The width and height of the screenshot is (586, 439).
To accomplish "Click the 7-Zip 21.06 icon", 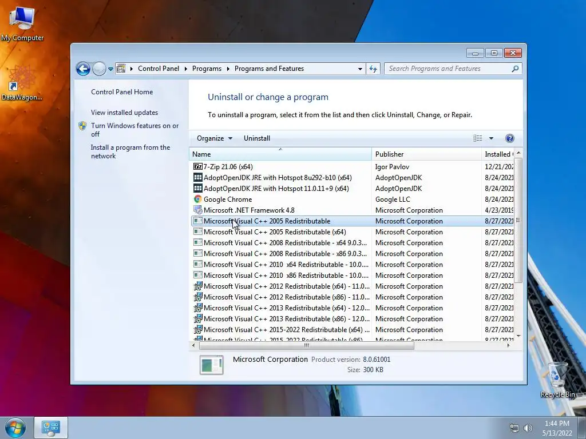I will coord(197,166).
